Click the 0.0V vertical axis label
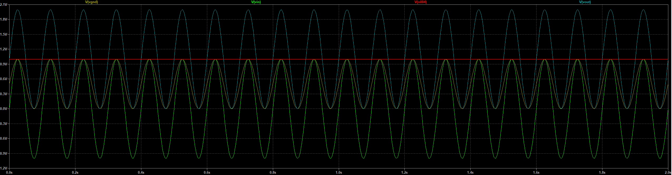Viewport: 672px width, 175px height. tap(4, 109)
